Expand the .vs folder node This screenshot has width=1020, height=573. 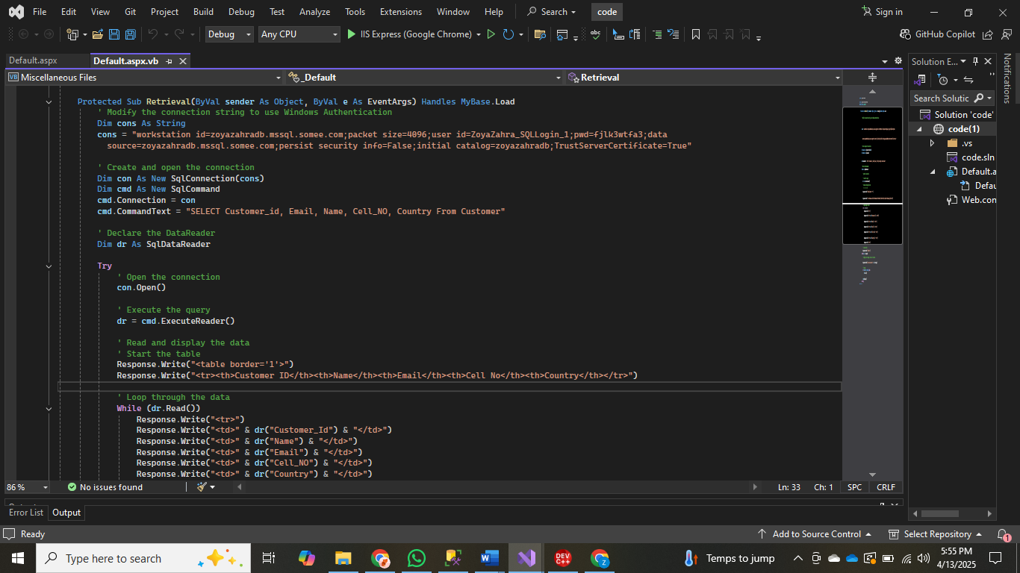click(x=932, y=143)
